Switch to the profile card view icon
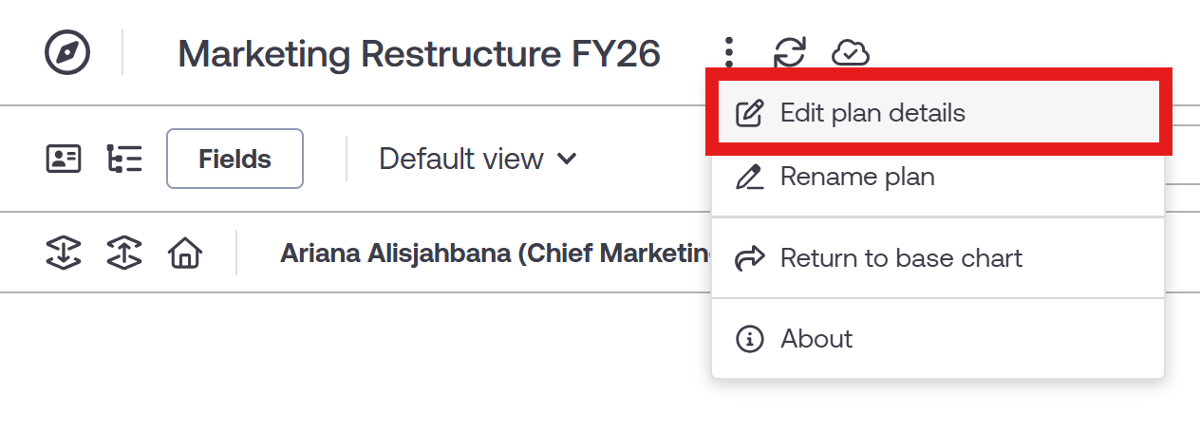This screenshot has width=1200, height=433. [64, 159]
